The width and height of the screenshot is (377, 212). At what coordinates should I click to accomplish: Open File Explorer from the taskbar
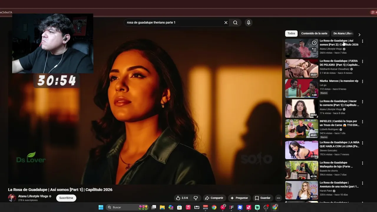pyautogui.click(x=162, y=207)
